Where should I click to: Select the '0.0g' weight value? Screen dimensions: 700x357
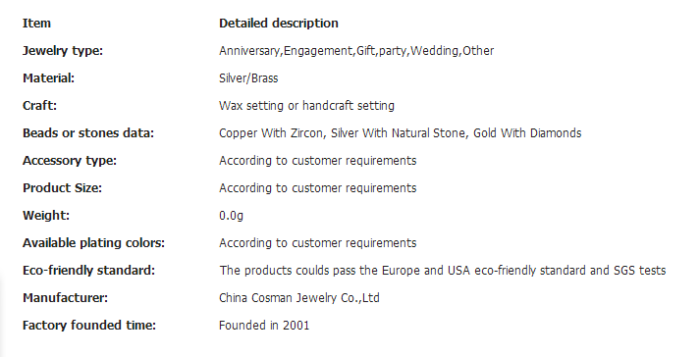[232, 216]
